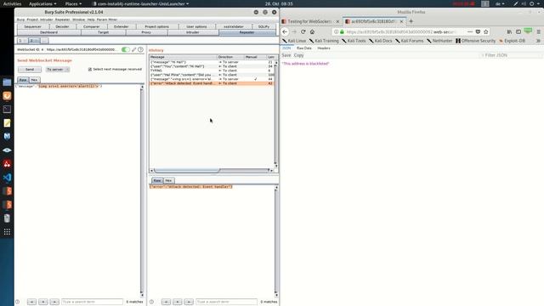Open the Extender tab
The width and height of the screenshot is (544, 306).
point(121,26)
